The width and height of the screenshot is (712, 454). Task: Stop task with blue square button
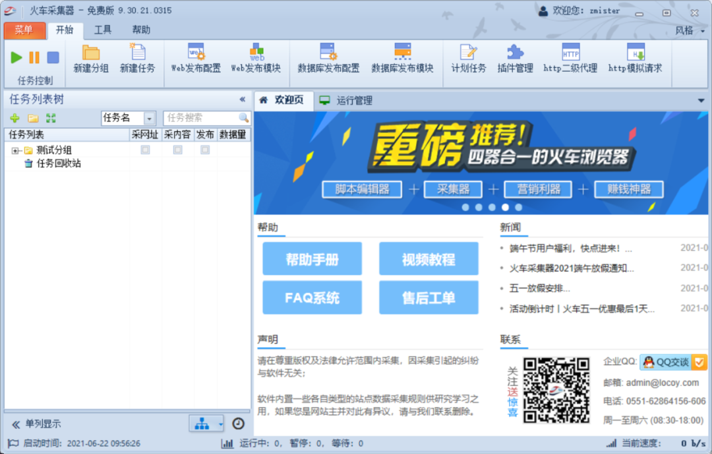click(x=53, y=57)
